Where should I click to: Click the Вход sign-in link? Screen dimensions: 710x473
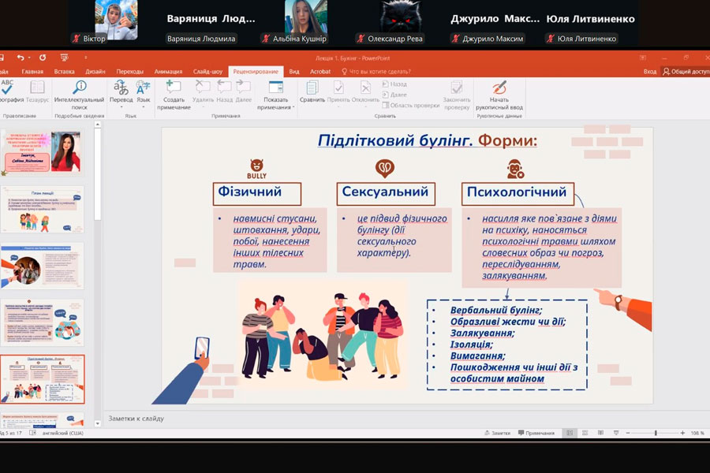click(x=649, y=72)
